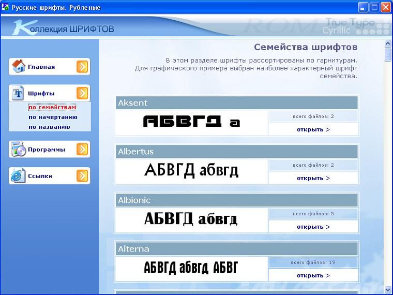The width and height of the screenshot is (393, 295).
Task: Click the vertical scrollbar thumb
Action: [x=388, y=55]
